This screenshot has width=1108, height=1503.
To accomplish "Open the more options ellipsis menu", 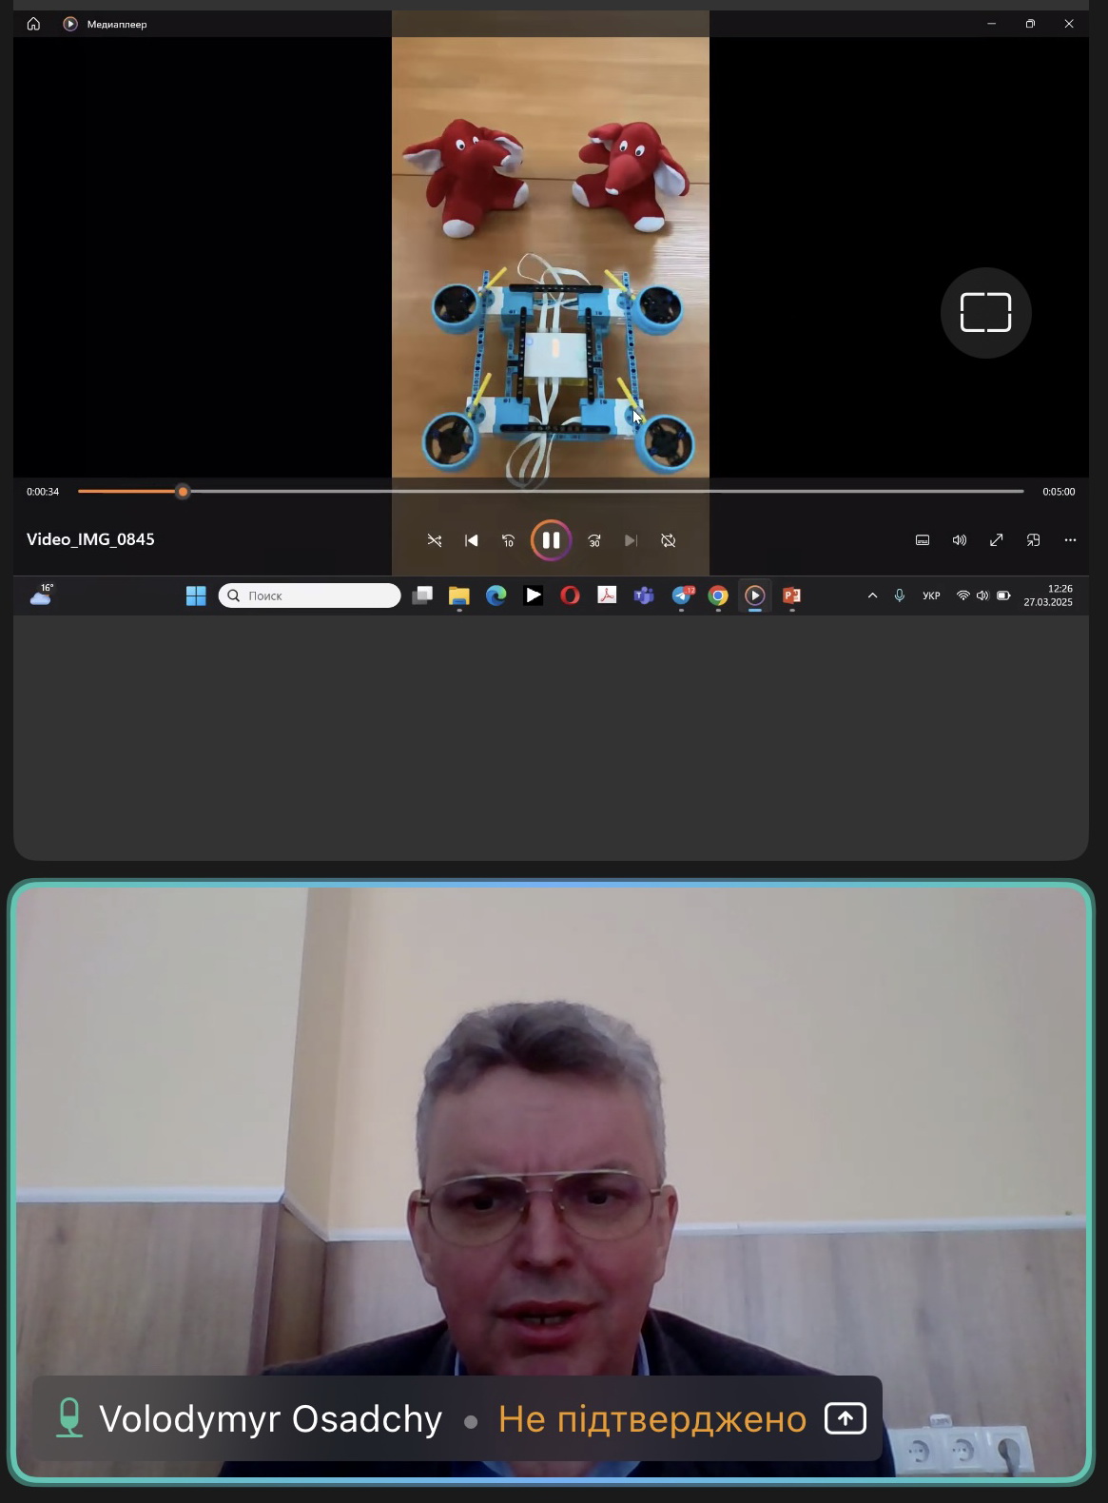I will coord(1071,540).
